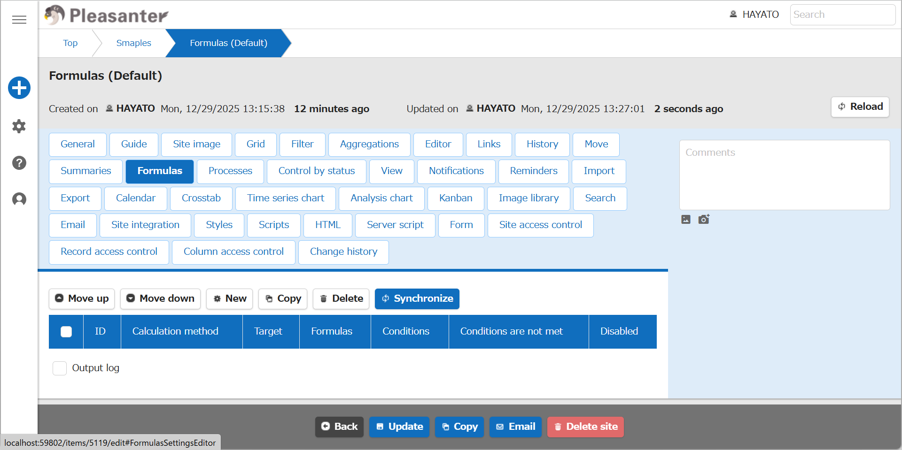Click the insert image icon below Comments
This screenshot has width=902, height=450.
[x=686, y=219]
